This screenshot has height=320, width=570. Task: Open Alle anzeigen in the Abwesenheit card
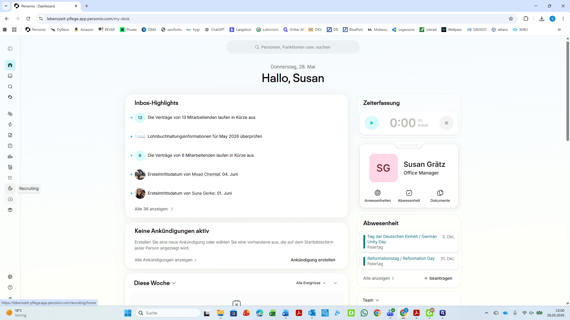(x=379, y=278)
